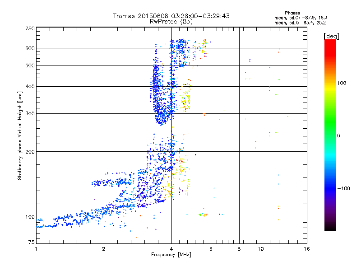Click the 750 height axis tick label
Image resolution: width=361 pixels, height=271 pixels.
[x=30, y=28]
